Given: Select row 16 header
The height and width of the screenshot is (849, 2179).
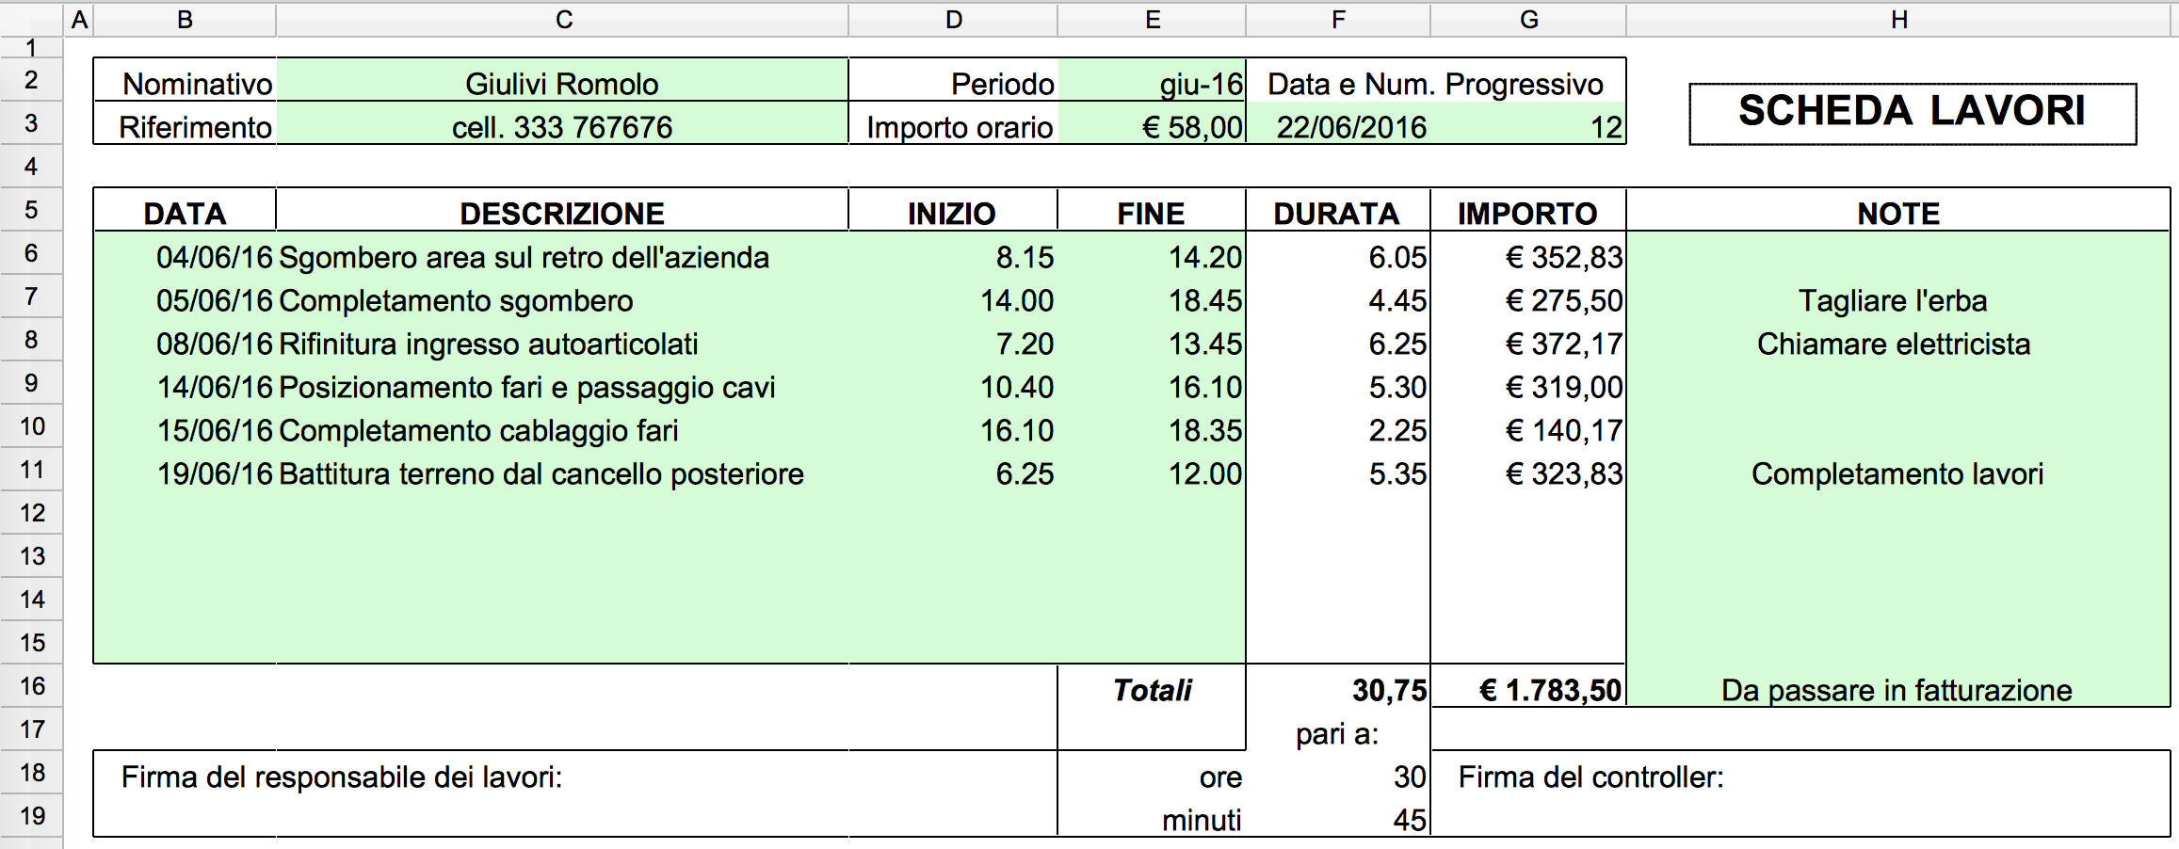Looking at the screenshot, I should tap(31, 686).
